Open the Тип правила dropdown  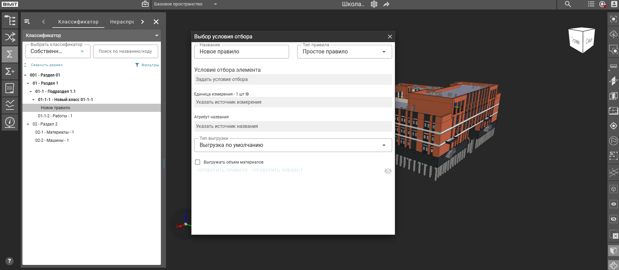click(x=344, y=52)
